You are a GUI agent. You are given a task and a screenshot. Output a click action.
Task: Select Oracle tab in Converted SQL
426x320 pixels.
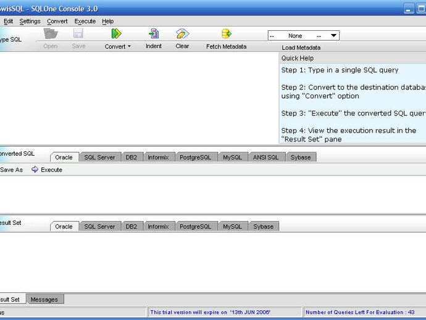64,158
